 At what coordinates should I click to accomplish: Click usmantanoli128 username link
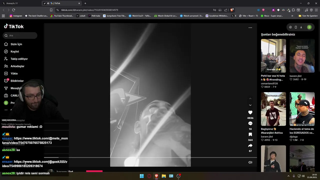click(x=269, y=83)
